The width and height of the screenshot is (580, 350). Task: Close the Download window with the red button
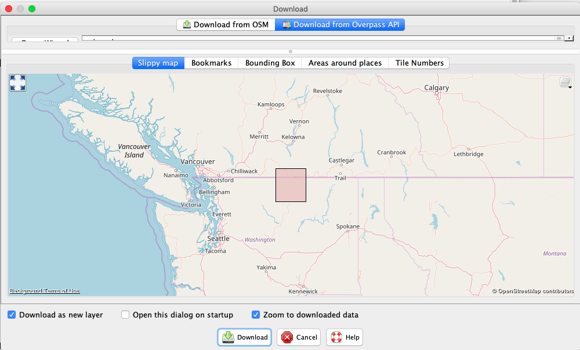[x=9, y=9]
